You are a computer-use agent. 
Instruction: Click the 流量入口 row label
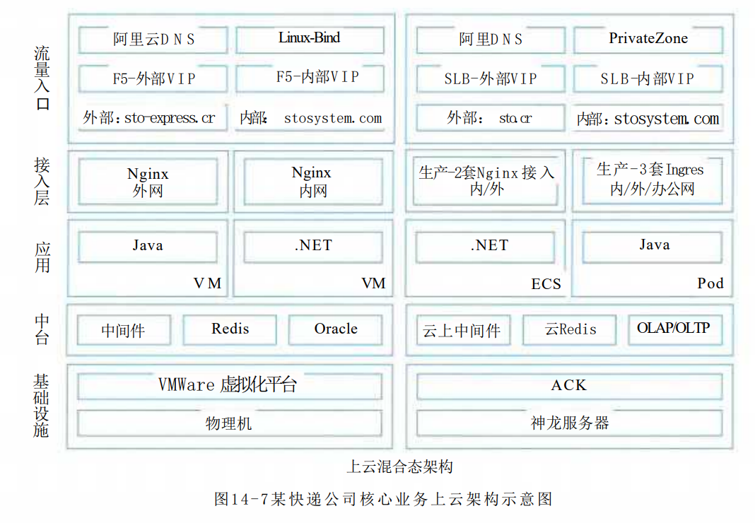coord(42,78)
